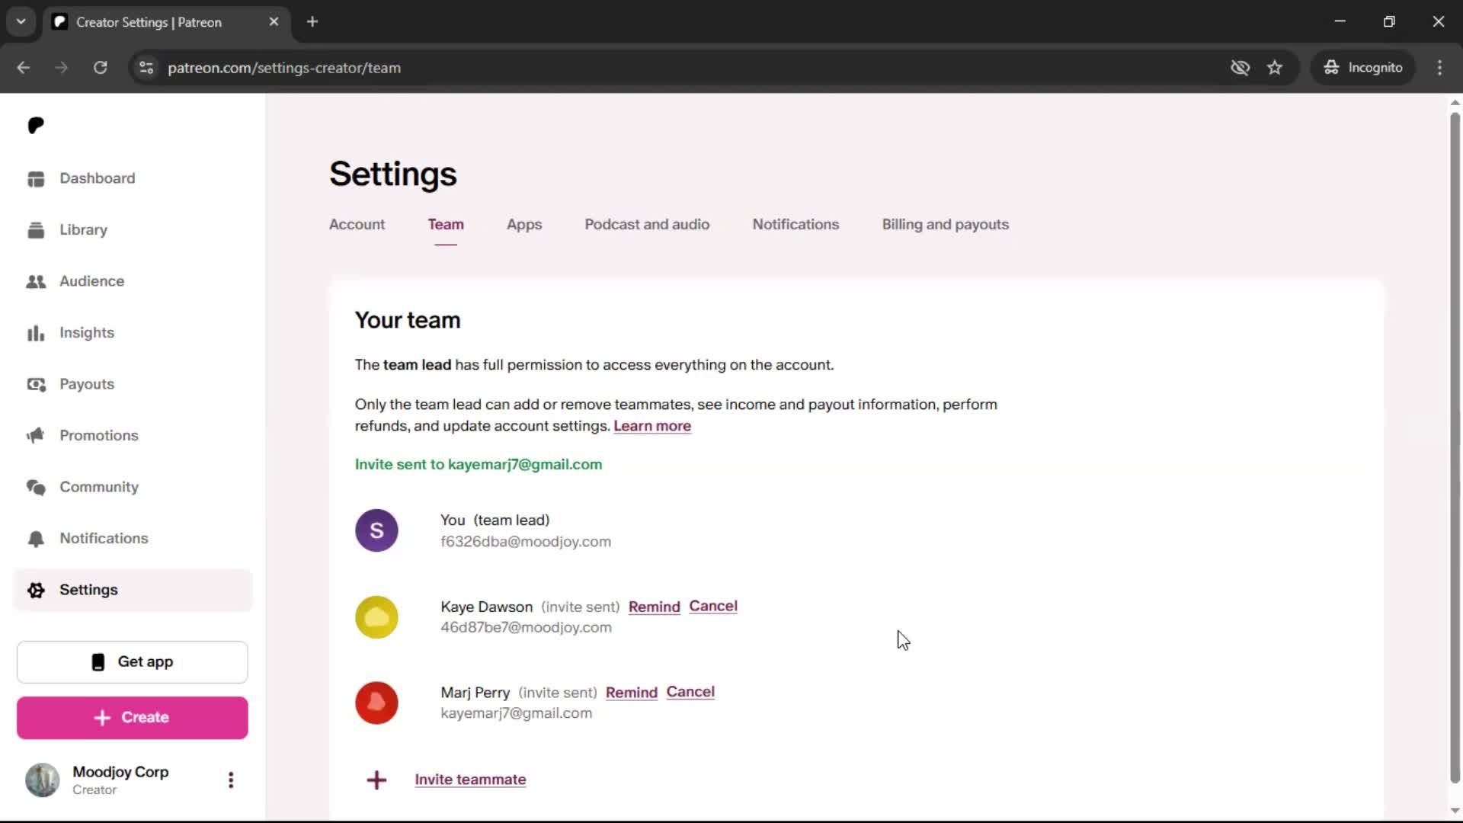Cancel Marj Perry's invite

pyautogui.click(x=690, y=692)
